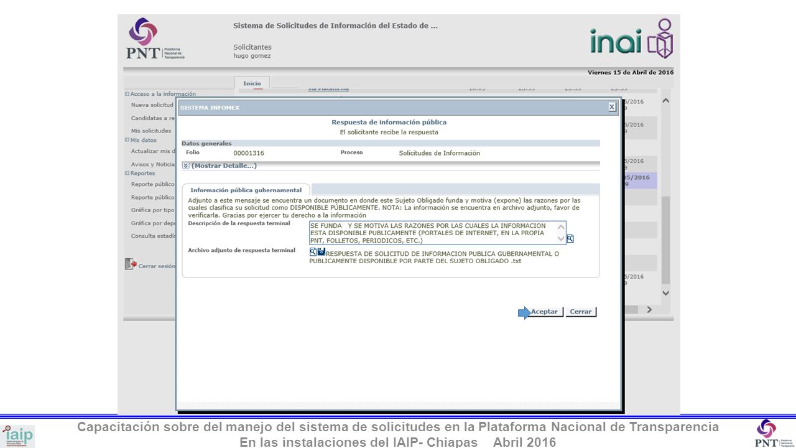The image size is (796, 448).
Task: Expand the Mostrar Detalle section
Action: pos(219,166)
